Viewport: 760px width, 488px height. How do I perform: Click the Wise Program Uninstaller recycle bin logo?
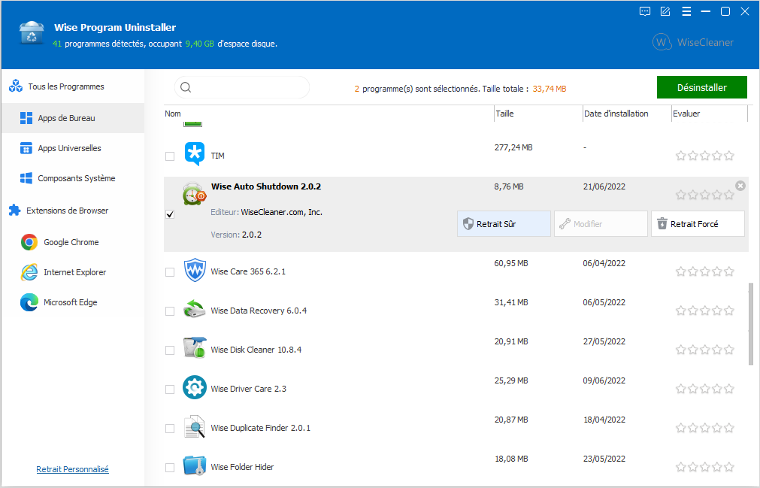[32, 33]
